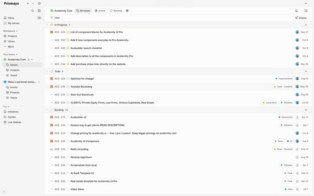Click the Improvement label on ACE-228
Viewport: 314px width, 196px height.
(284, 79)
